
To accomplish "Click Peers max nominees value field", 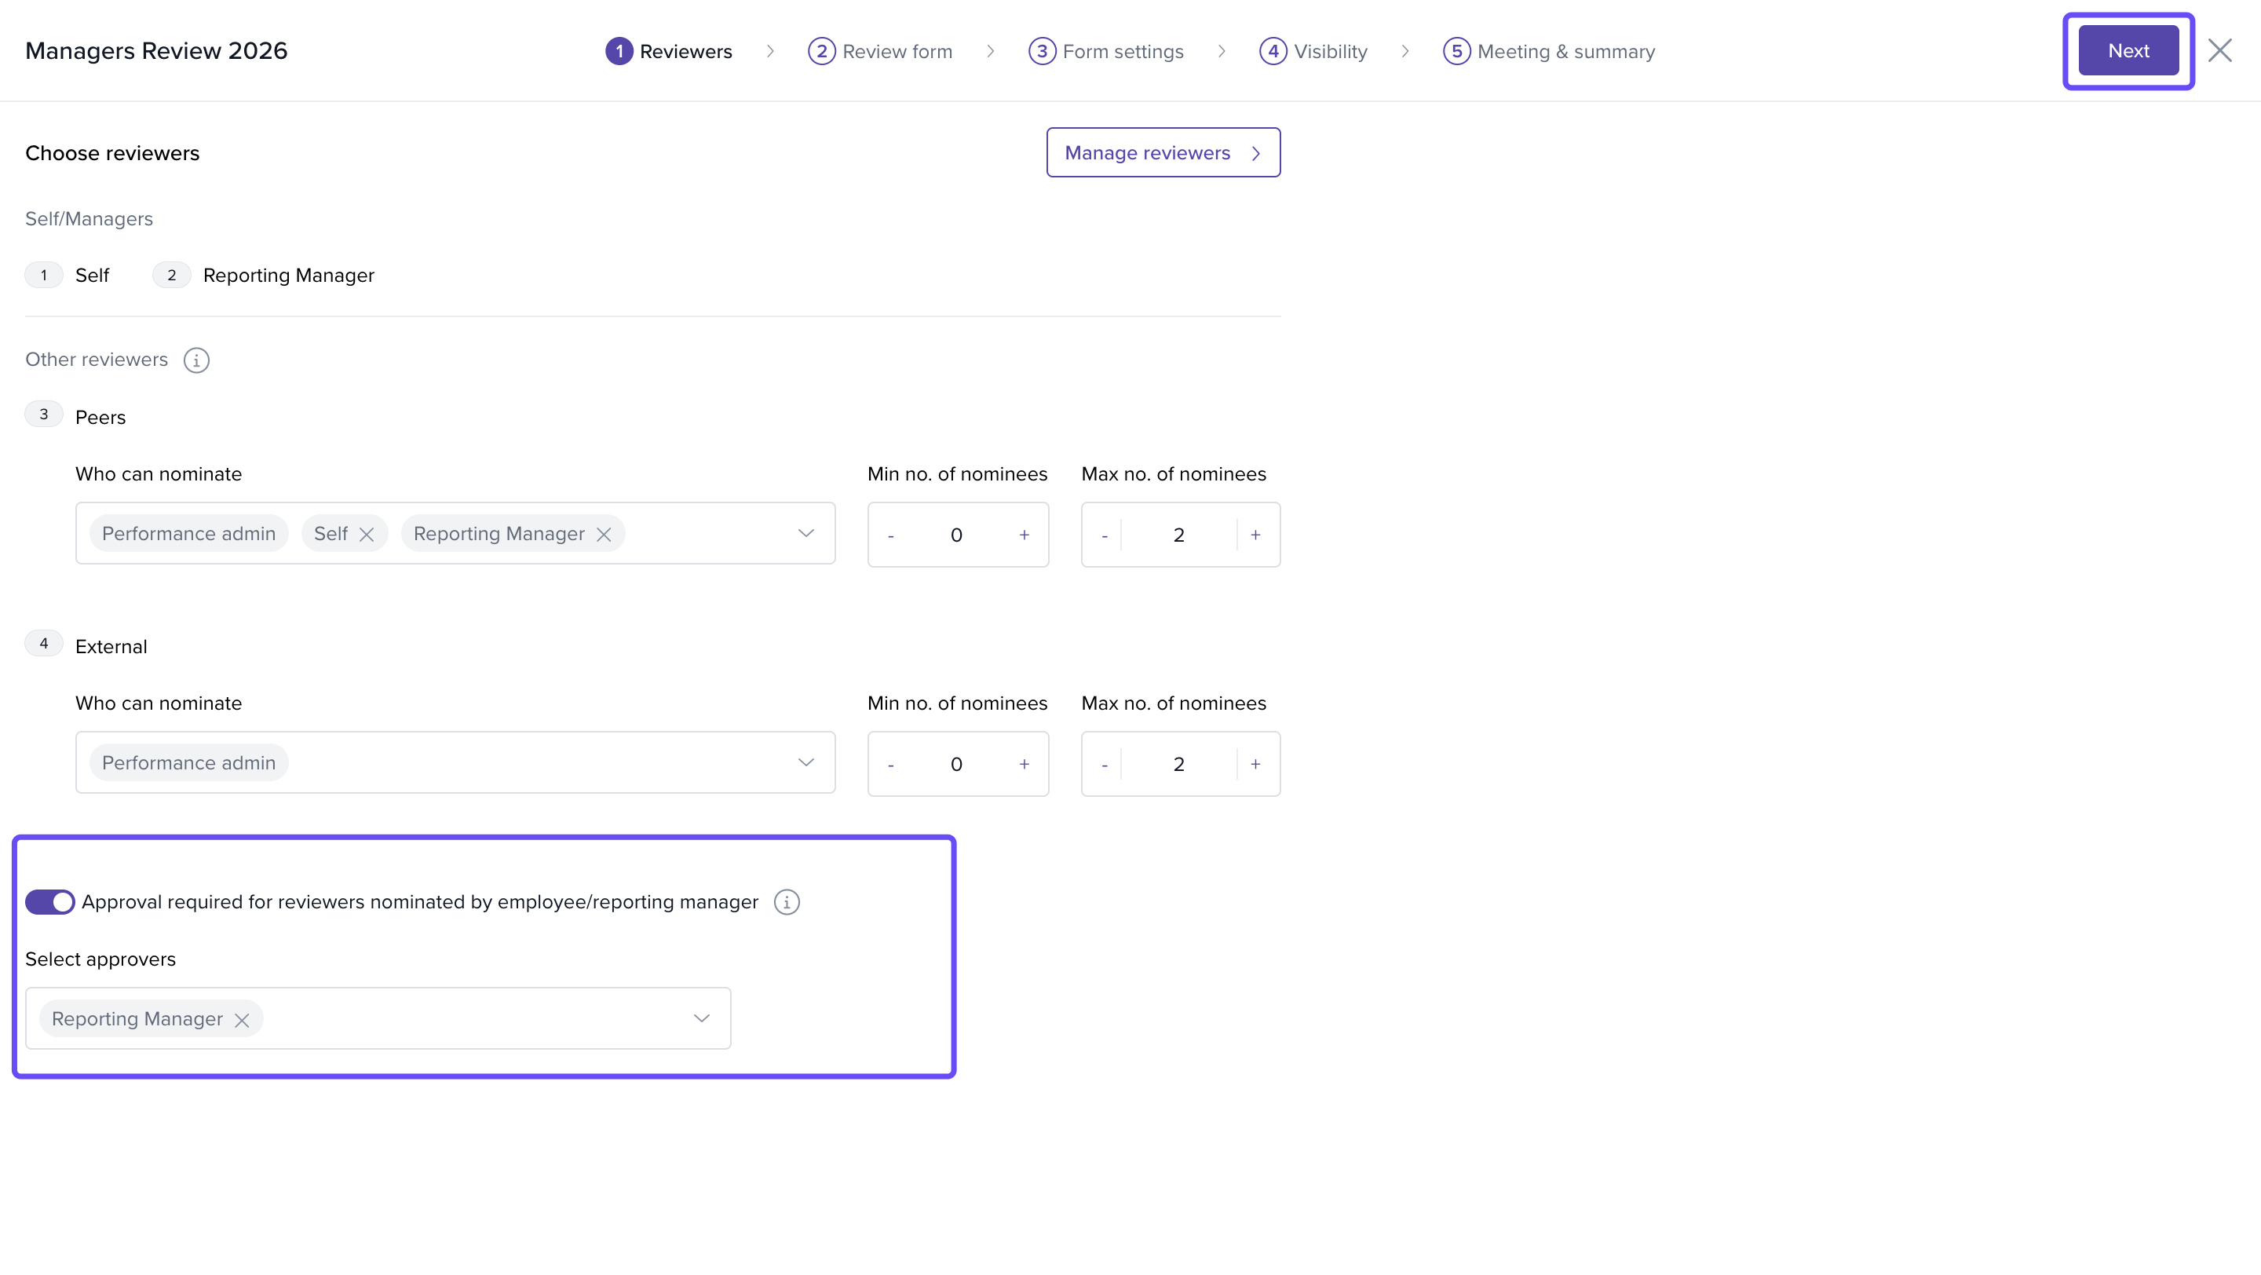I will point(1178,535).
